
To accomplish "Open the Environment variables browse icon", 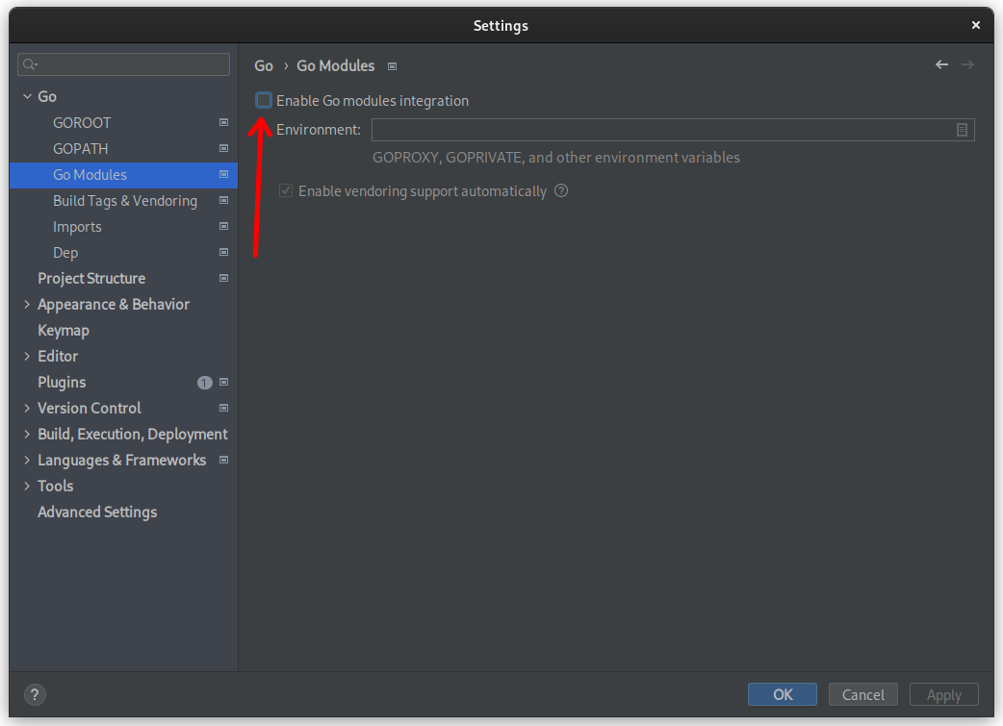I will (962, 129).
